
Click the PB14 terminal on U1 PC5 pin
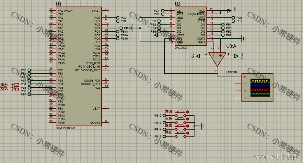click(x=118, y=35)
